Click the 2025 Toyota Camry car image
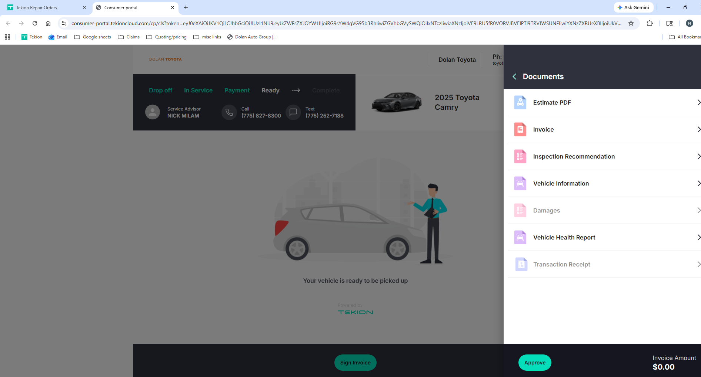The height and width of the screenshot is (377, 701). click(x=397, y=102)
